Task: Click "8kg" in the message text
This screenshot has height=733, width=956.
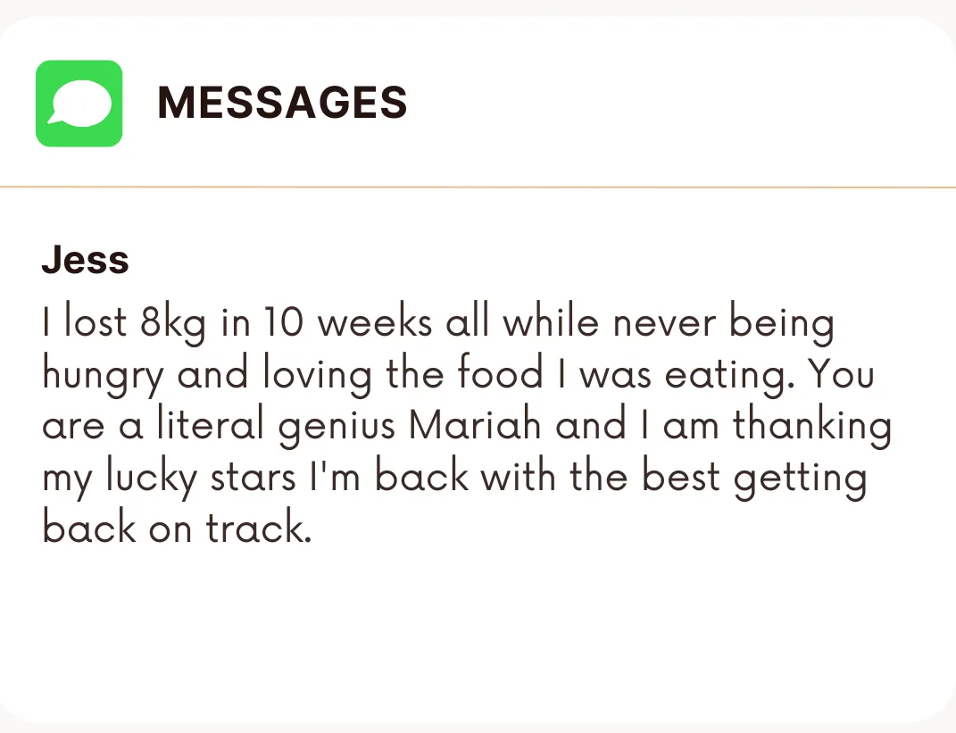Action: click(x=172, y=323)
